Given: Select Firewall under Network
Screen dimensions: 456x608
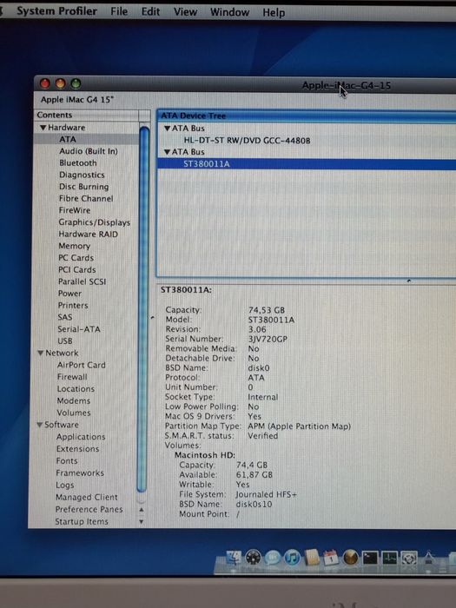Looking at the screenshot, I should tap(72, 377).
